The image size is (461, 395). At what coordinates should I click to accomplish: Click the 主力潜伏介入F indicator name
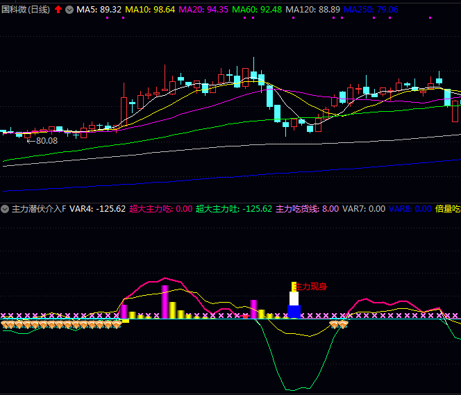pyautogui.click(x=39, y=208)
